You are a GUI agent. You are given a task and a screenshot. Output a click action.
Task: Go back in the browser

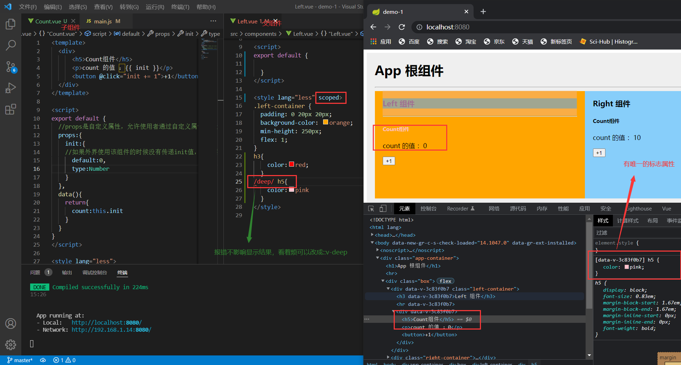coord(373,27)
